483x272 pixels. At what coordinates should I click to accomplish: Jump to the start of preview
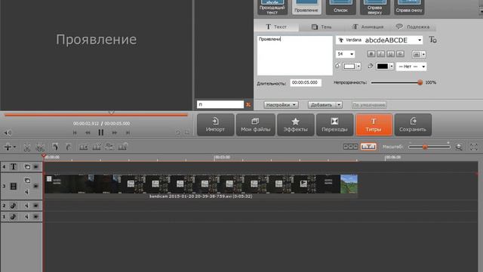click(x=75, y=133)
